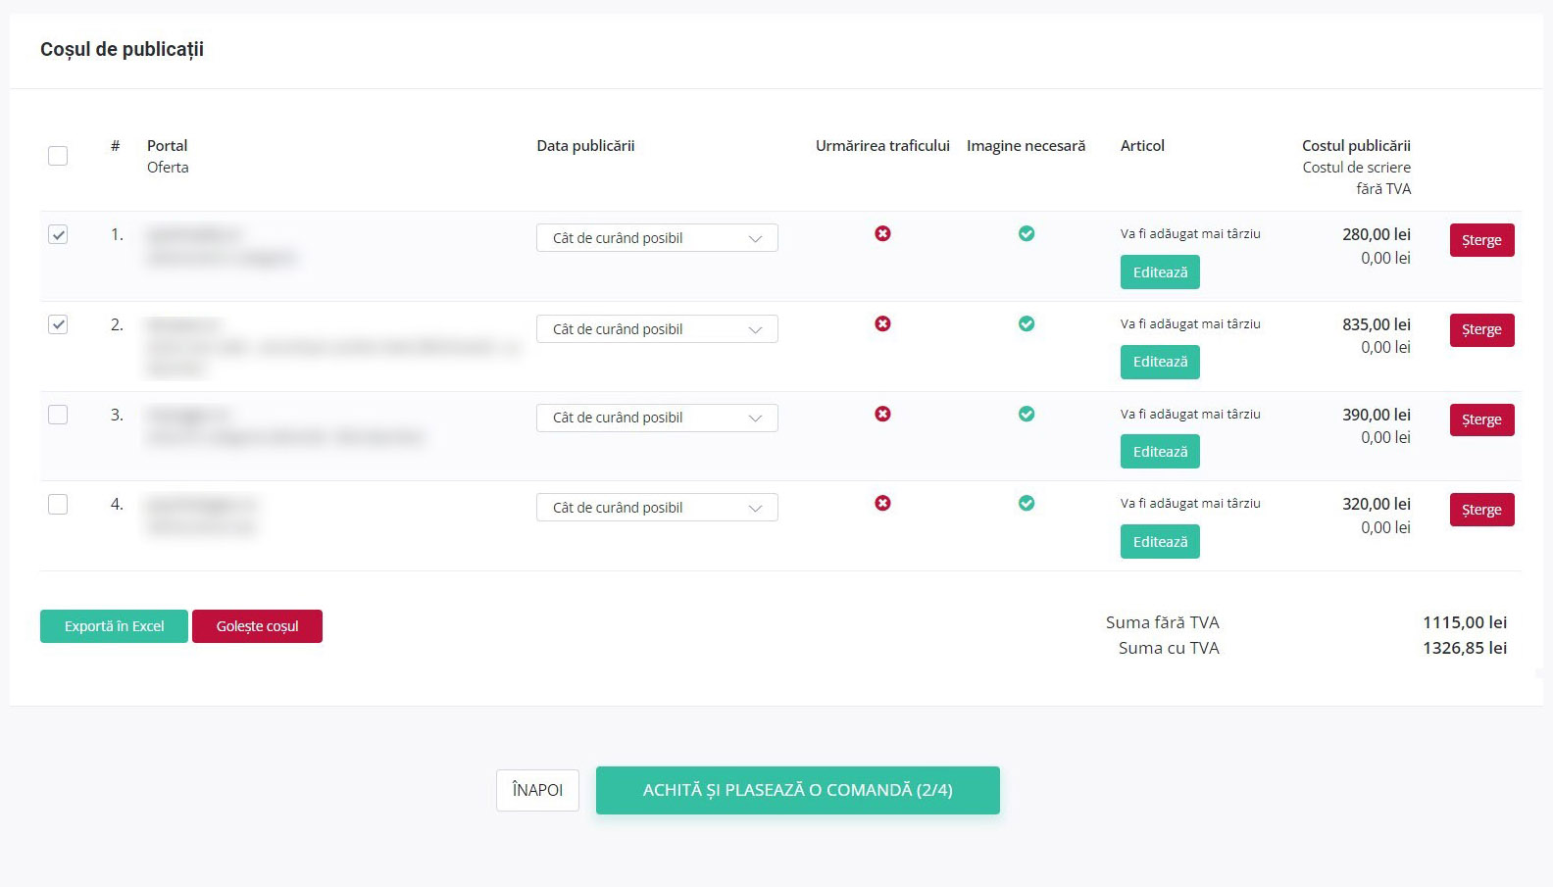Screen dimensions: 1553x887
Task: Open publication date dropdown for item 4
Action: tap(657, 508)
